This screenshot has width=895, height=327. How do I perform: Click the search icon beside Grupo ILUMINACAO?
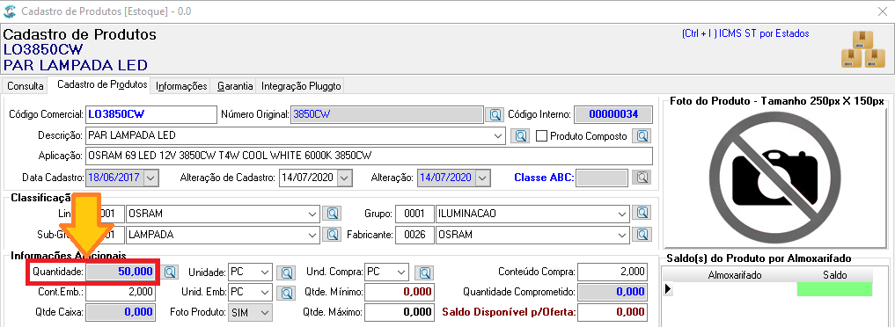coord(642,214)
